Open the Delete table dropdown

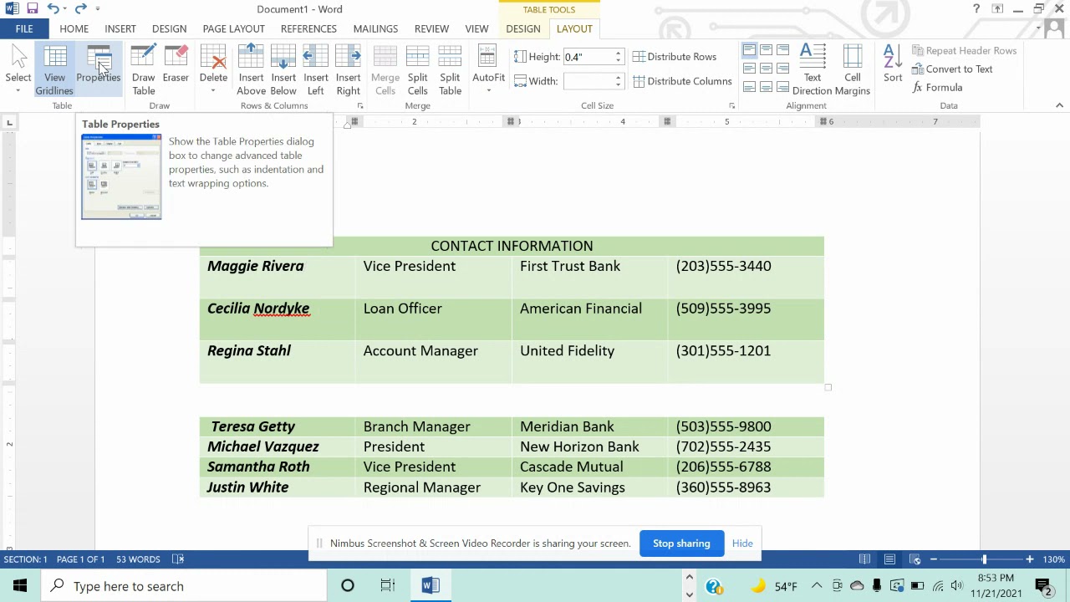coord(213,70)
